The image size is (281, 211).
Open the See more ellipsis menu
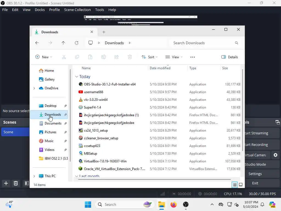[x=192, y=57]
